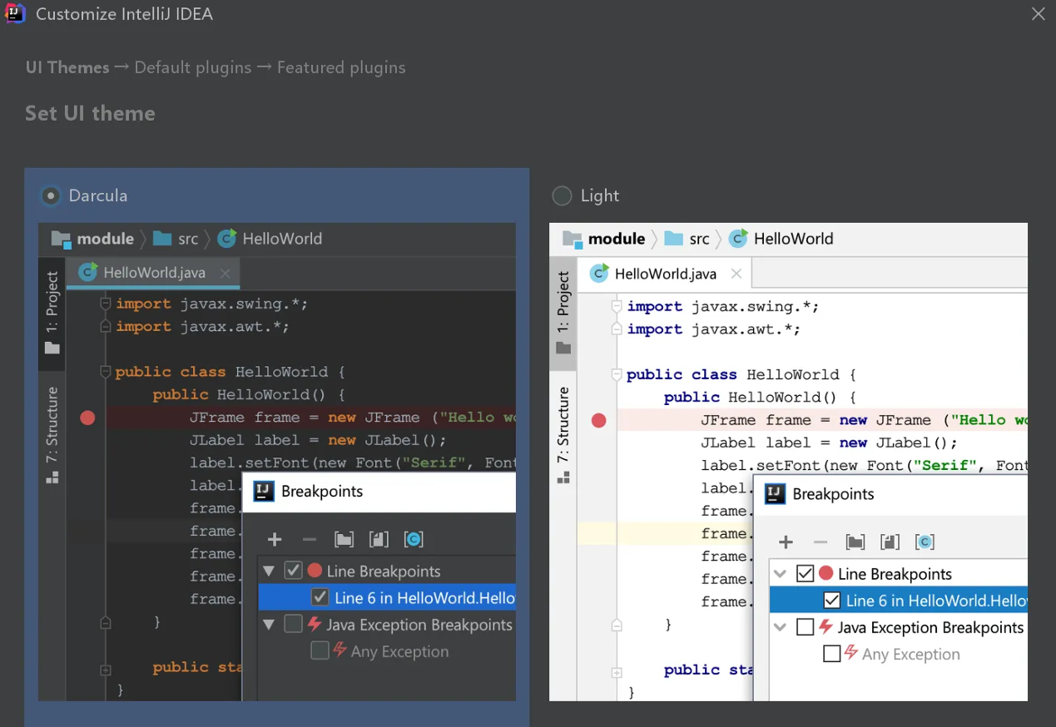This screenshot has height=727, width=1056.
Task: Click the IntelliJ IDEA logo icon in title bar
Action: coord(15,14)
